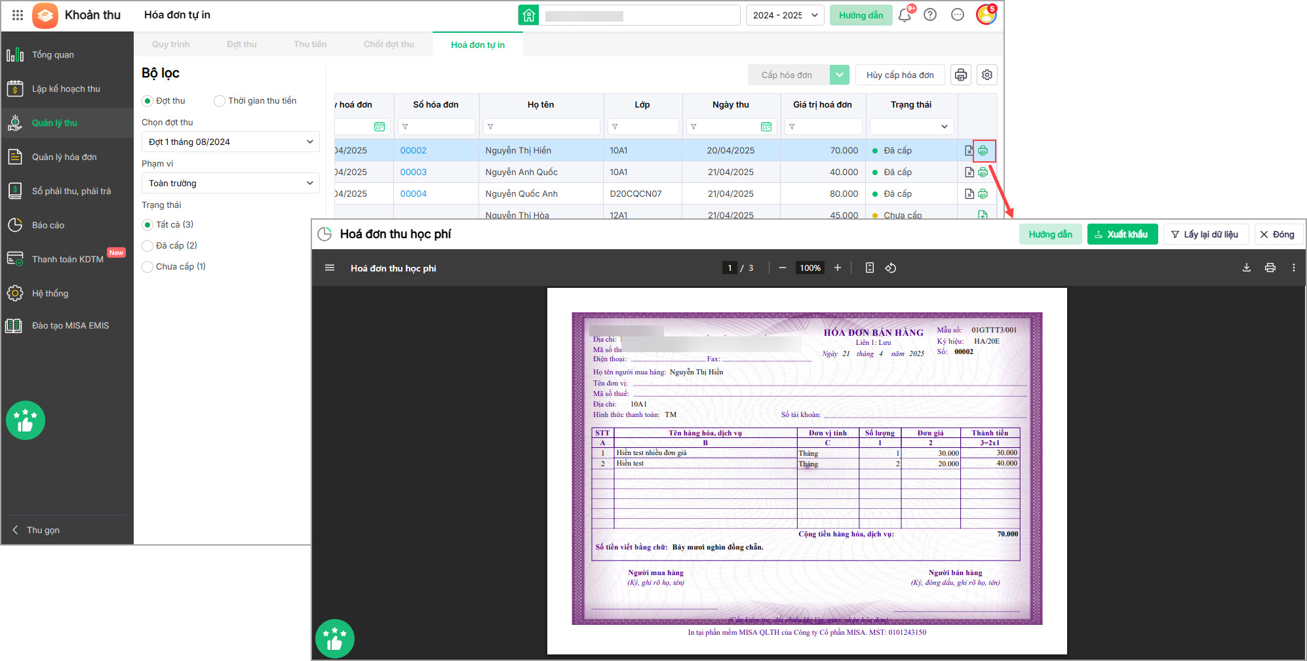Open the apps grid launcher
This screenshot has width=1307, height=661.
pyautogui.click(x=18, y=15)
